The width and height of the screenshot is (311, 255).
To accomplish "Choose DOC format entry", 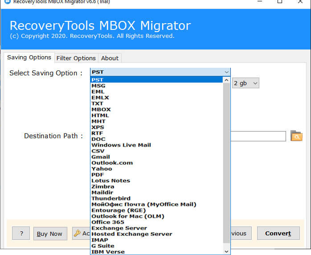I will 157,139.
